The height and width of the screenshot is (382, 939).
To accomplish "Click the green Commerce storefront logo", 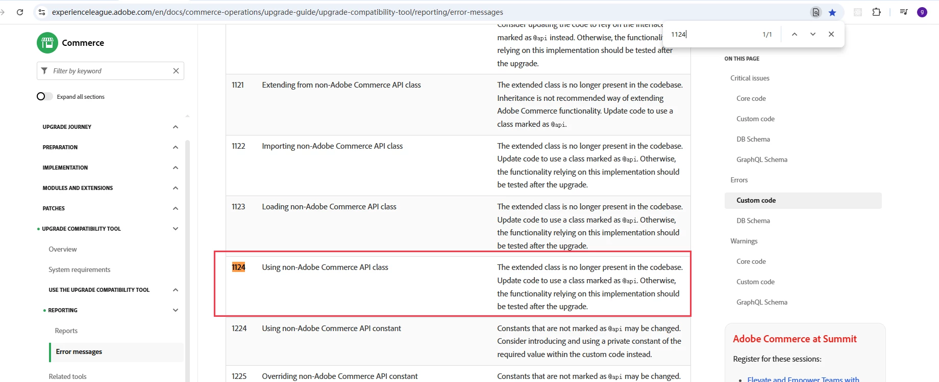I will (47, 43).
